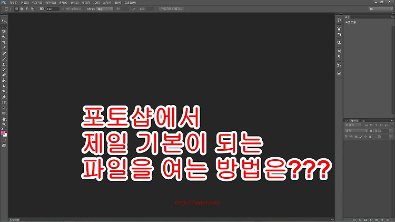Viewport: 395px width, 222px height.
Task: Select the Move tool
Action: click(4, 21)
